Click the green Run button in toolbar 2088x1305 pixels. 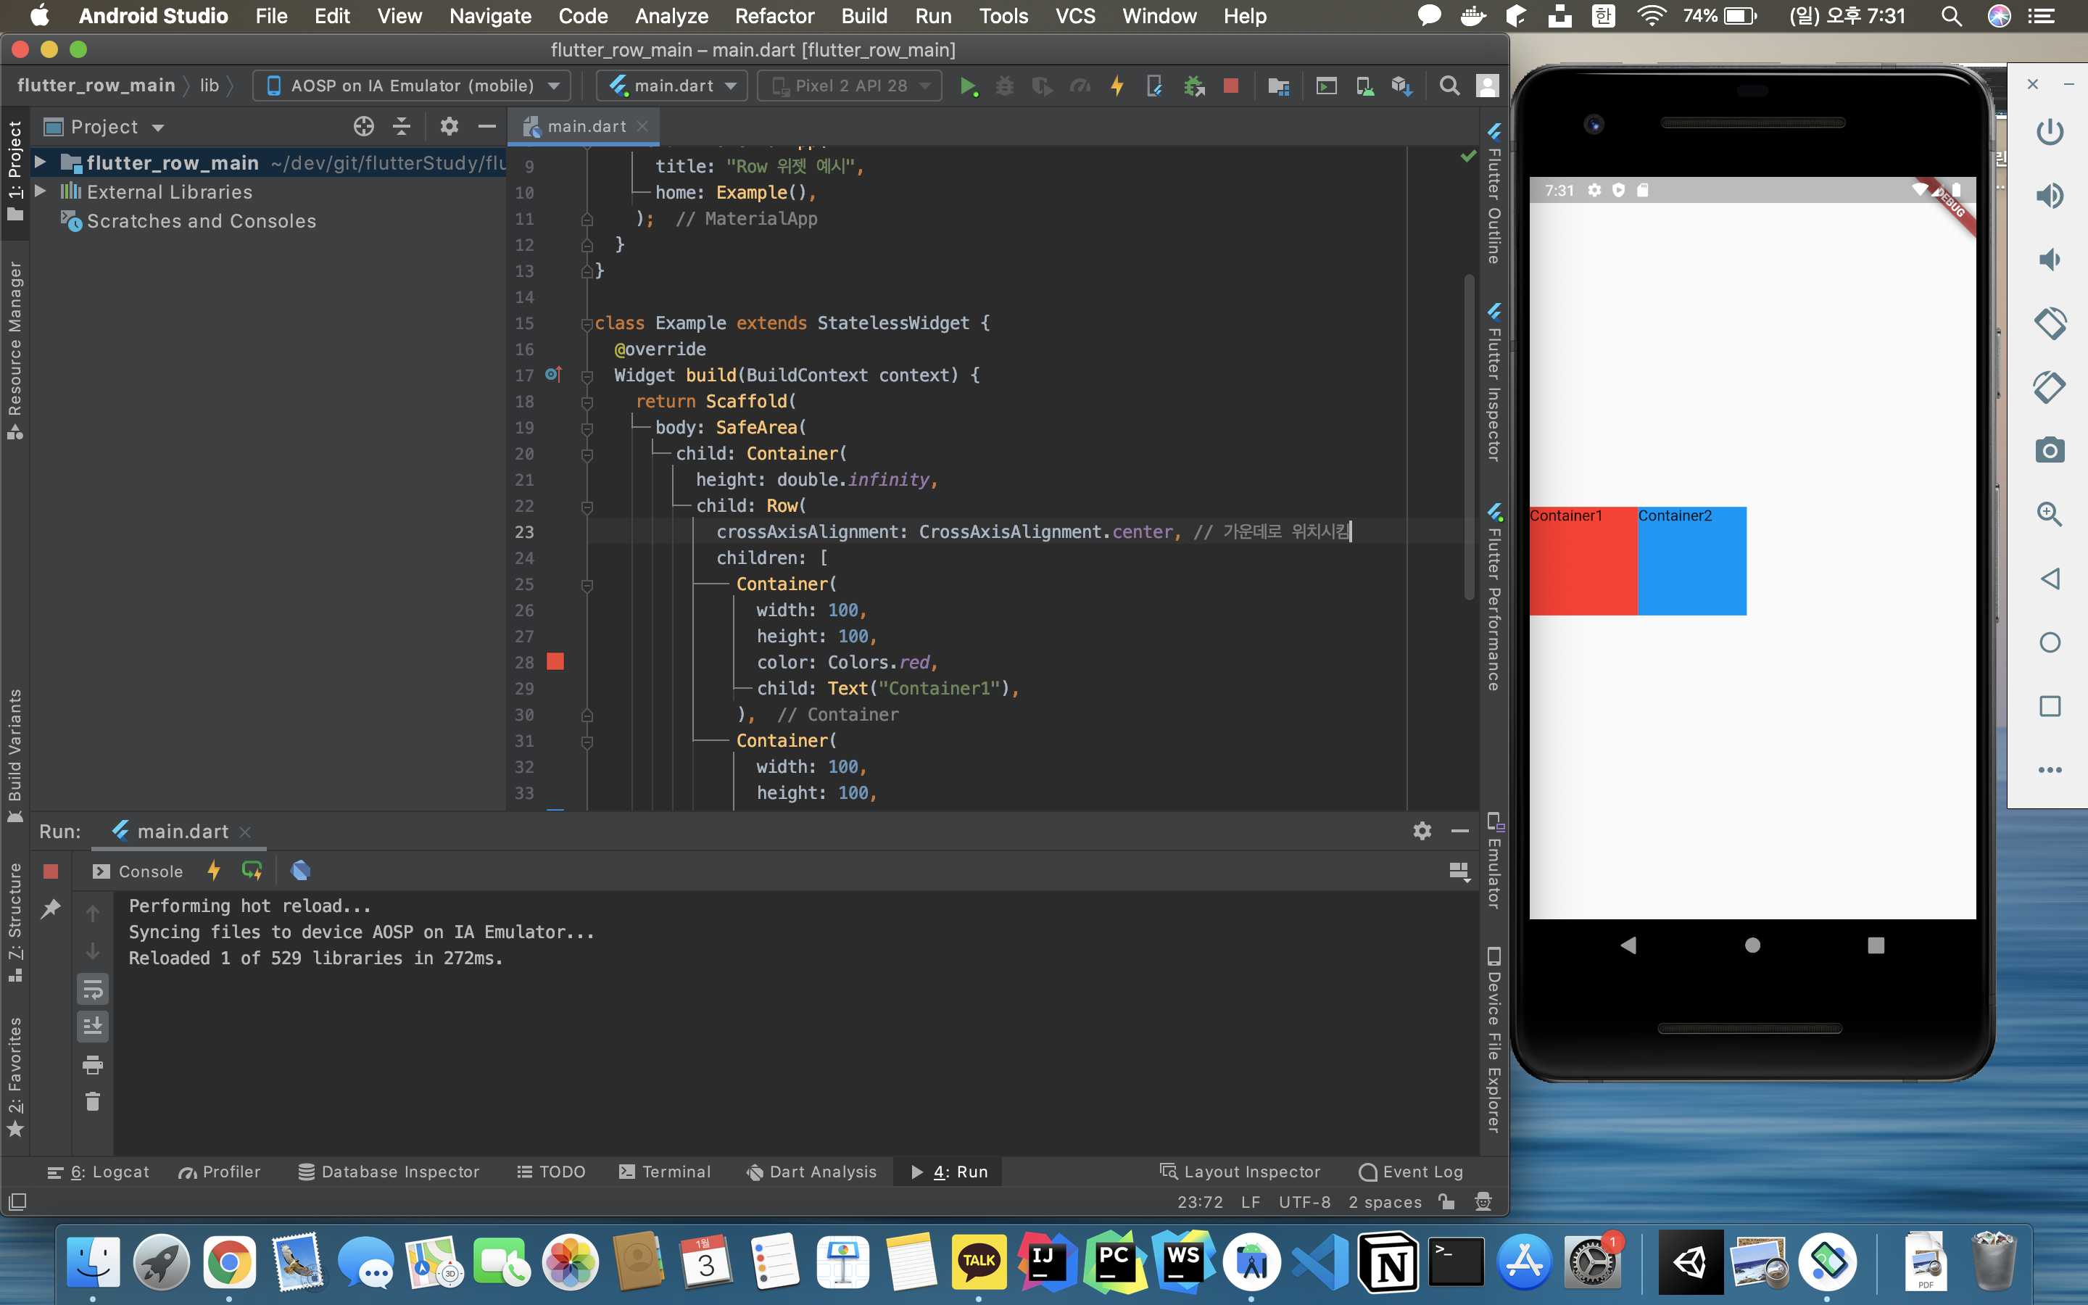[968, 86]
